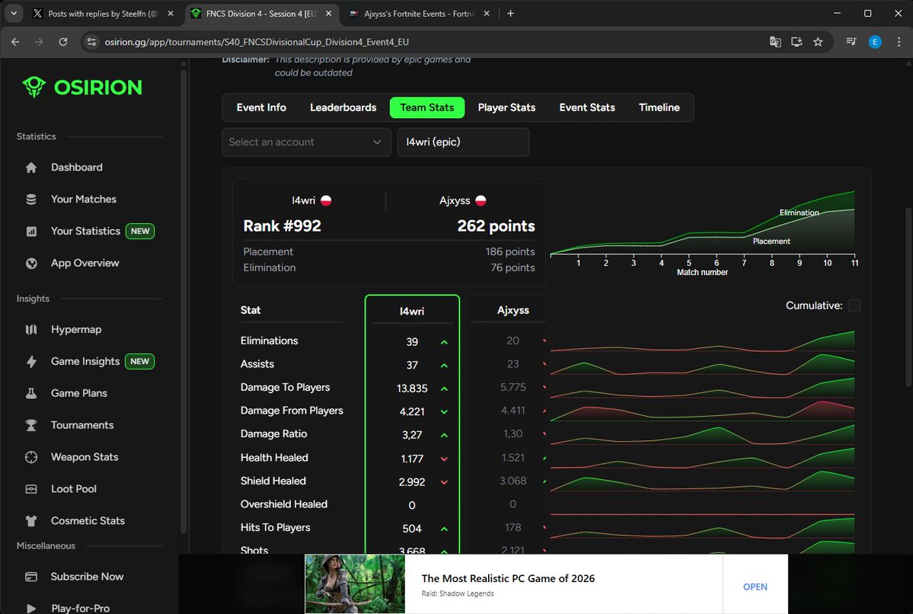Click Cosmetic Stats shirt icon
Image resolution: width=913 pixels, height=614 pixels.
pos(31,521)
